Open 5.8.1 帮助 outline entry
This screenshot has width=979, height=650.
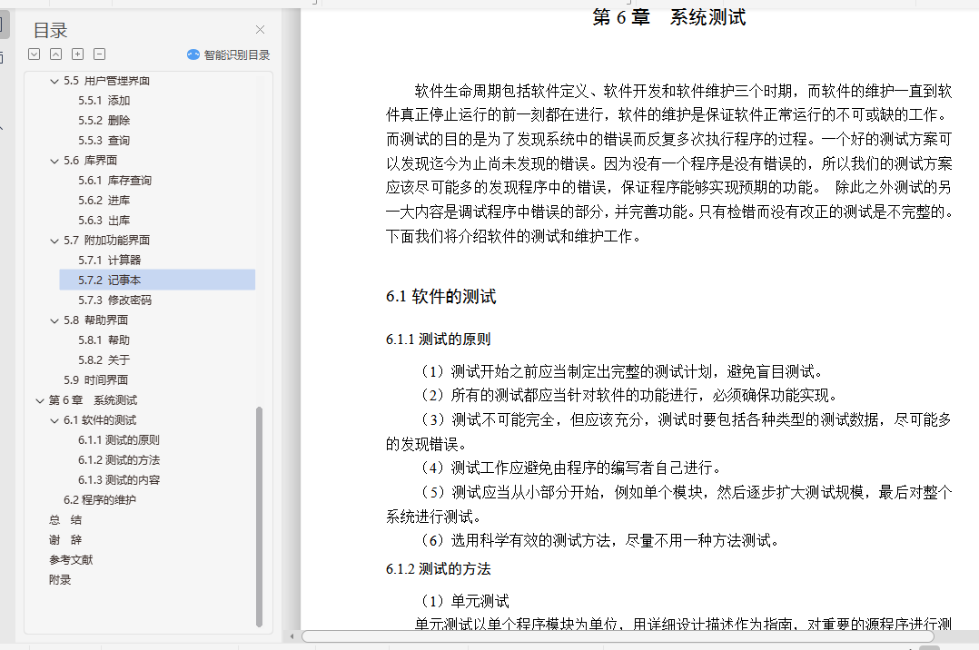(x=104, y=340)
